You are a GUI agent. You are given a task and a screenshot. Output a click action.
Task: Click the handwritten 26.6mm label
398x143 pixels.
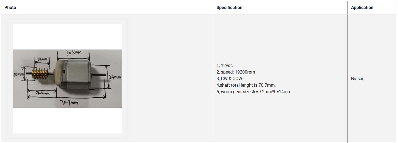click(43, 93)
